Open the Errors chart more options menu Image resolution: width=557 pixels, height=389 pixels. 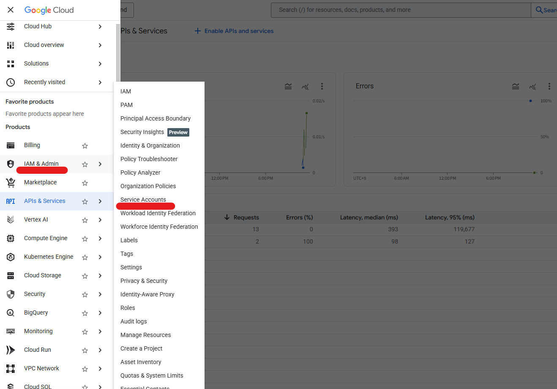tap(549, 86)
